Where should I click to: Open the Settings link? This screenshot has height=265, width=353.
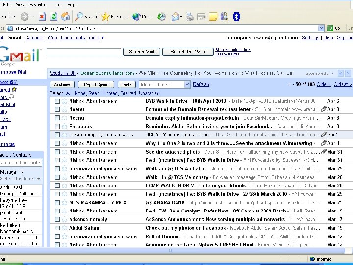[x=310, y=38]
